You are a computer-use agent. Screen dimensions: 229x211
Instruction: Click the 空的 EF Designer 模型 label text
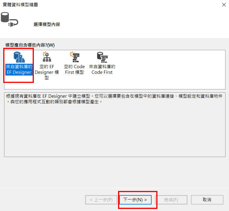(x=47, y=72)
